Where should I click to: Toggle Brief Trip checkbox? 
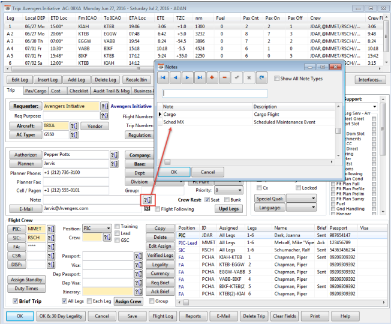(x=15, y=301)
